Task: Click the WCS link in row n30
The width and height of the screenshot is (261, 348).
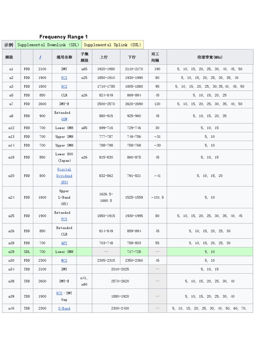Action: 64,261
